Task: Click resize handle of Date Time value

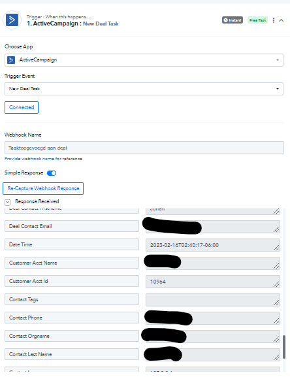Action: click(x=276, y=248)
